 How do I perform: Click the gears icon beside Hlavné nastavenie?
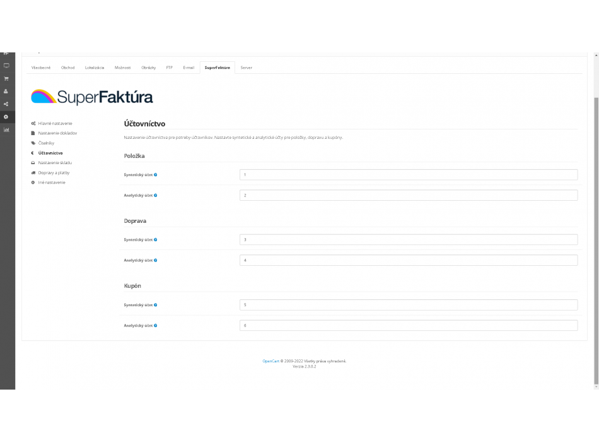coord(33,123)
